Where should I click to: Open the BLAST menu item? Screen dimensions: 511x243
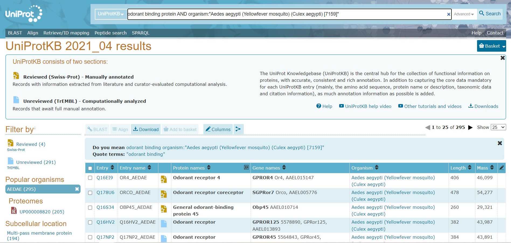click(x=15, y=33)
